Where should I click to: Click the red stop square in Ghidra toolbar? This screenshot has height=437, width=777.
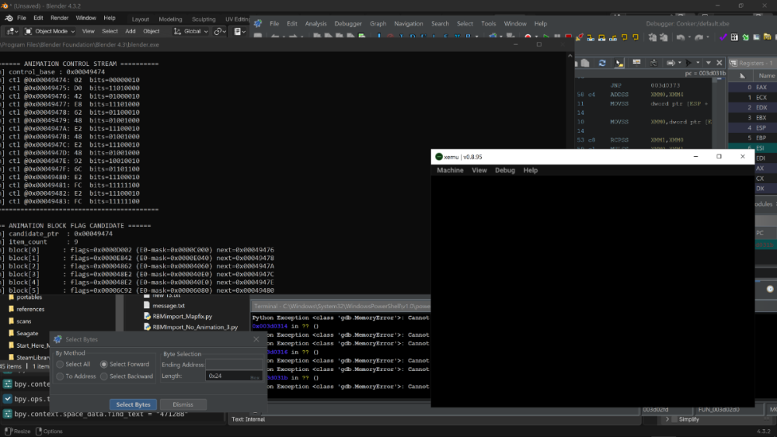(x=569, y=36)
